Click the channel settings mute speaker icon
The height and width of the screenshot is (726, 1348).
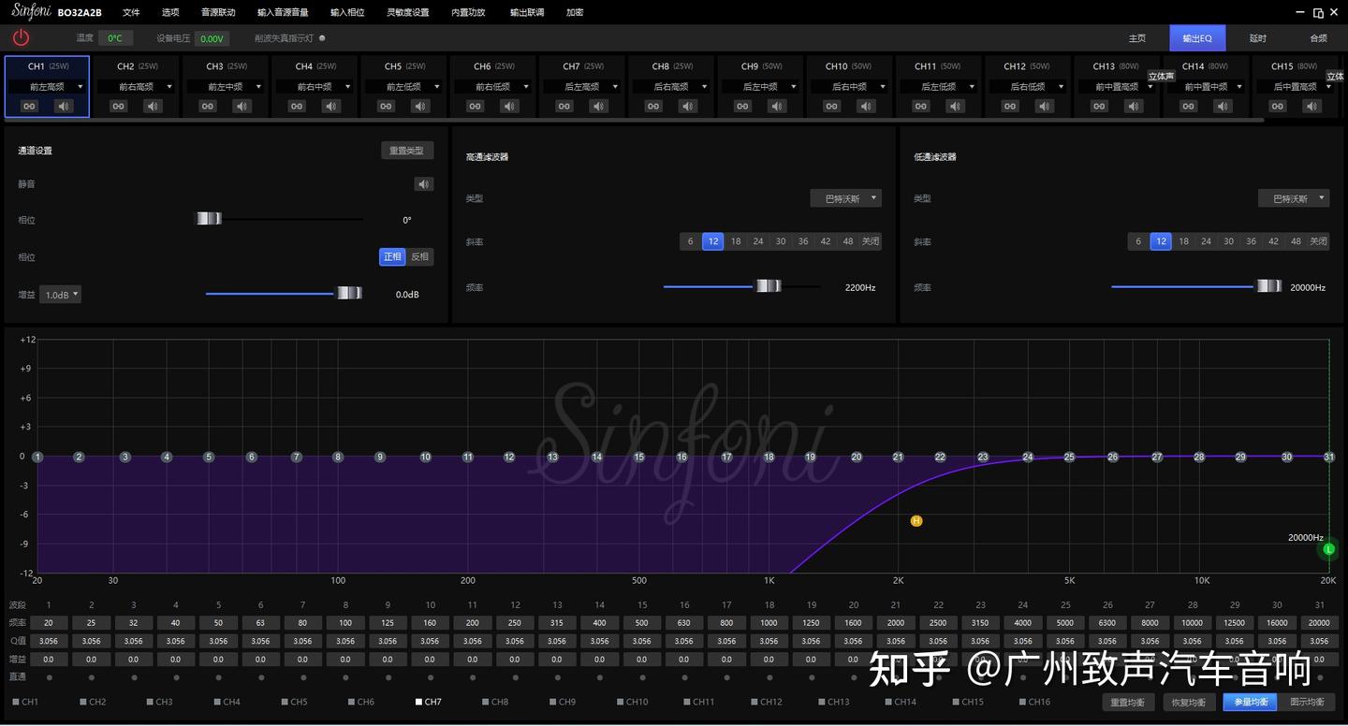[x=424, y=184]
